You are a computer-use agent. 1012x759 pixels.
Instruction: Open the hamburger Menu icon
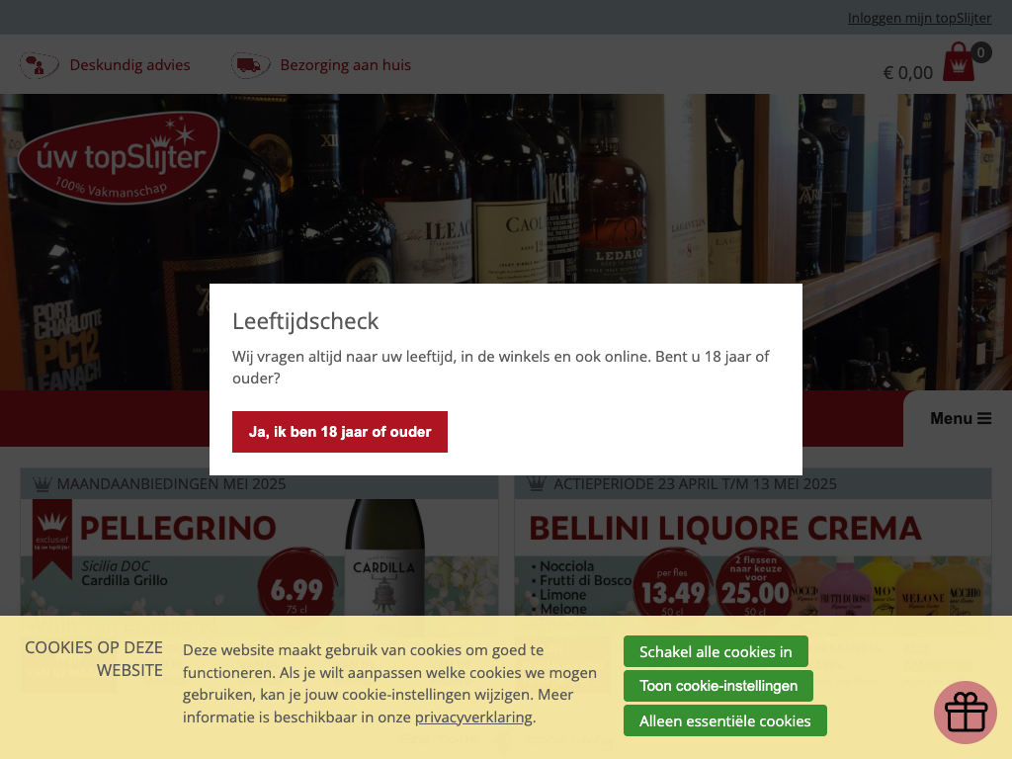984,418
